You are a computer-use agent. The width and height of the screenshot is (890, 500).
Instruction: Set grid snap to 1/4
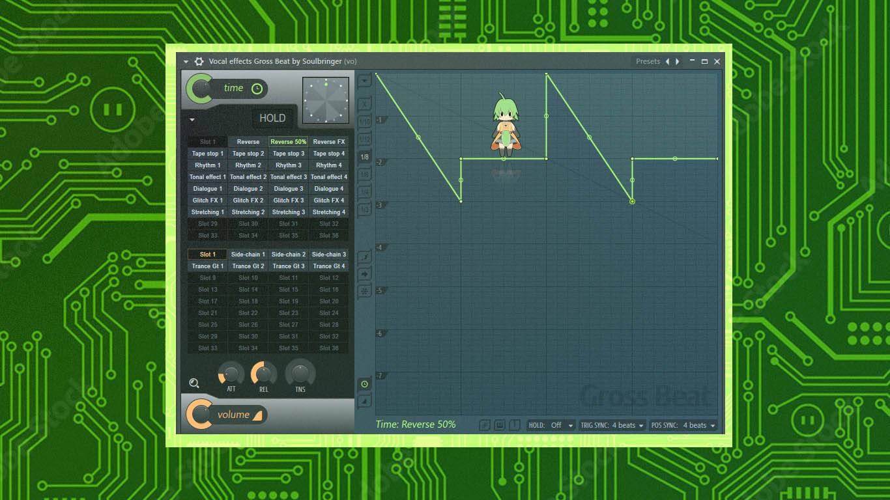[x=364, y=191]
